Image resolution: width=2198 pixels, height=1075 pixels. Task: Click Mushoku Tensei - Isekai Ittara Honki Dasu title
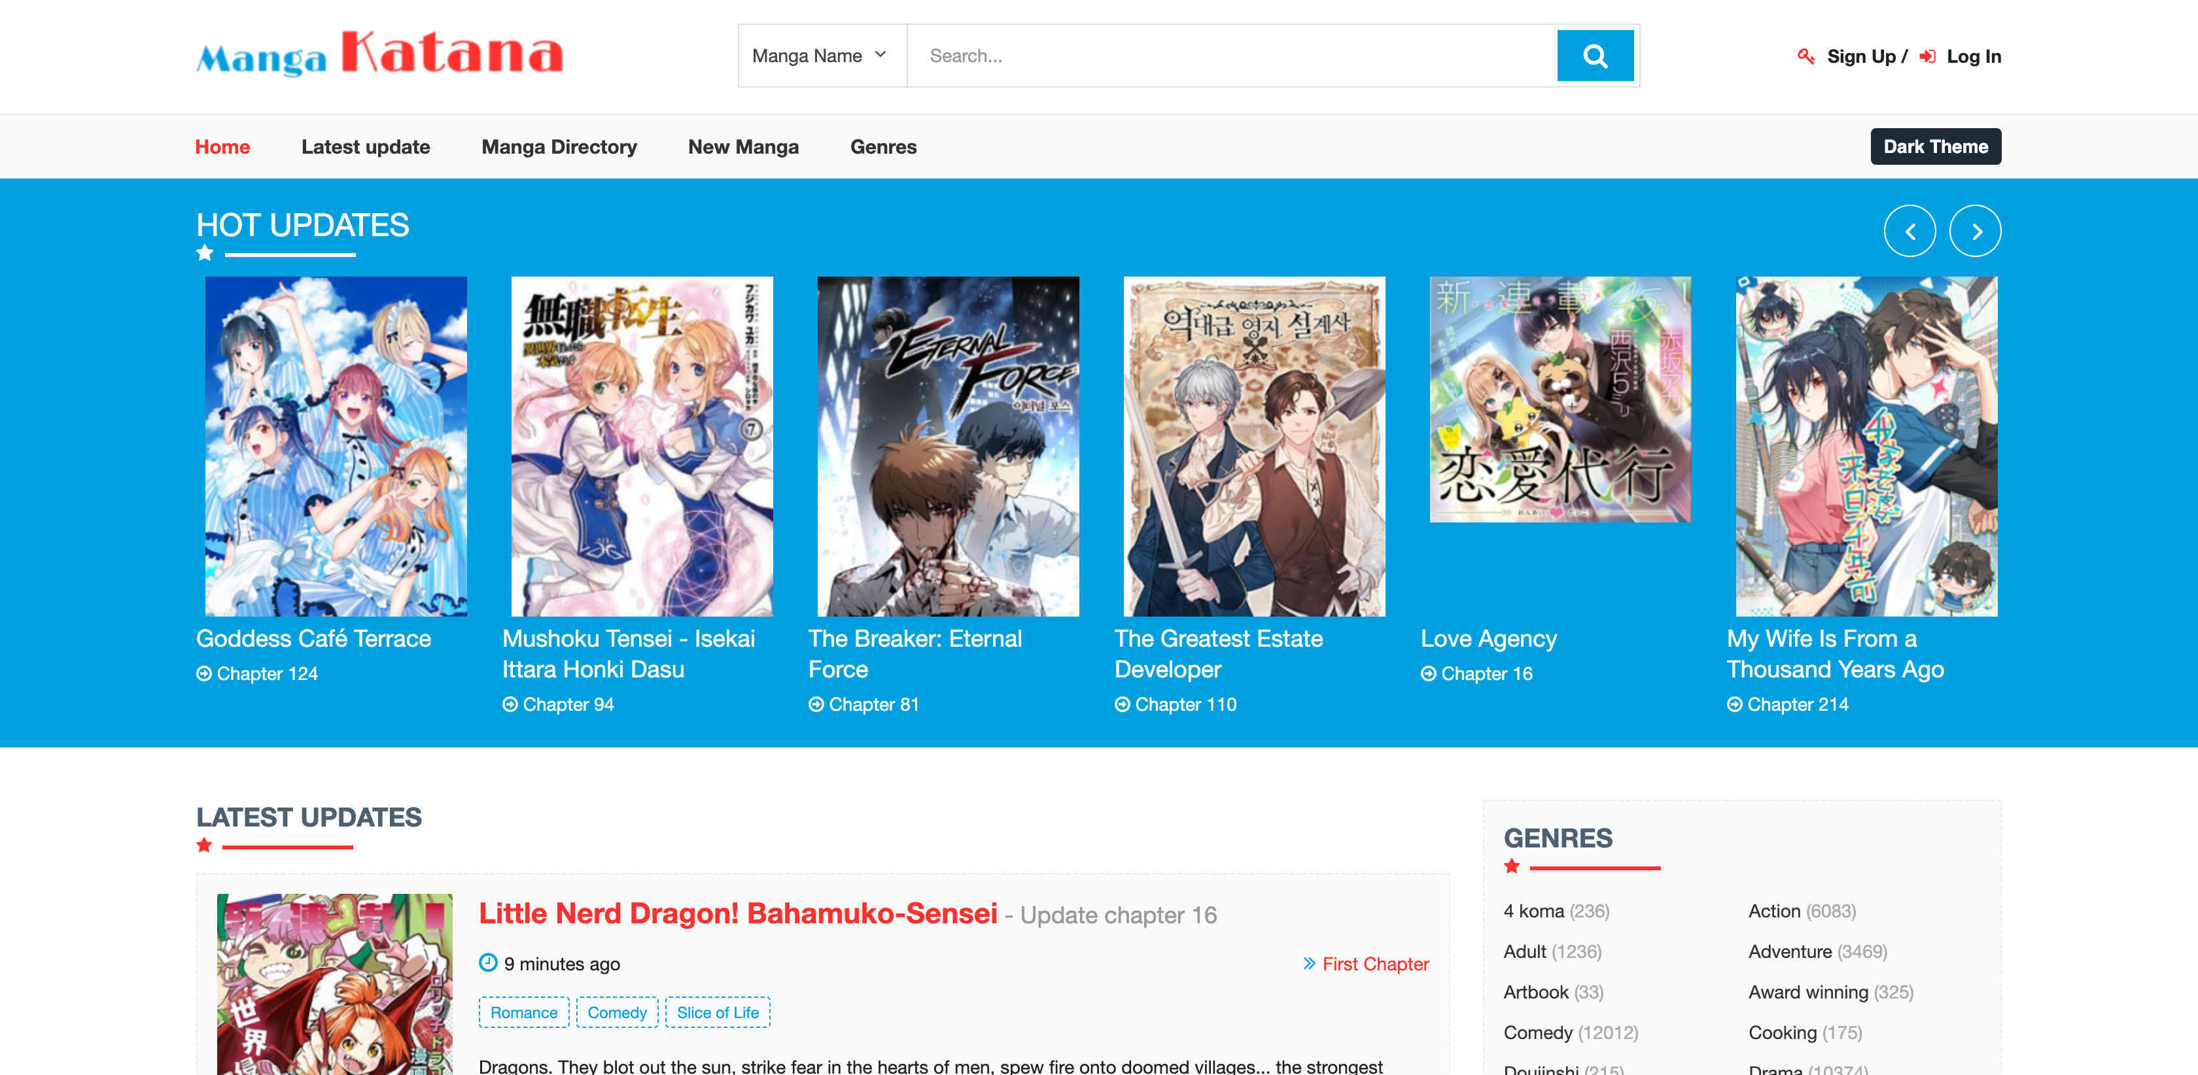[629, 653]
